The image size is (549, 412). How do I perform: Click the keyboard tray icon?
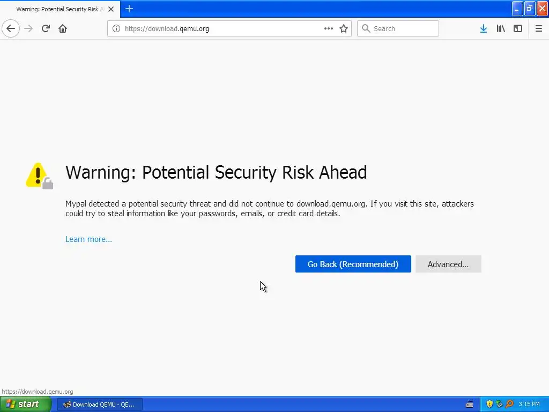470,404
